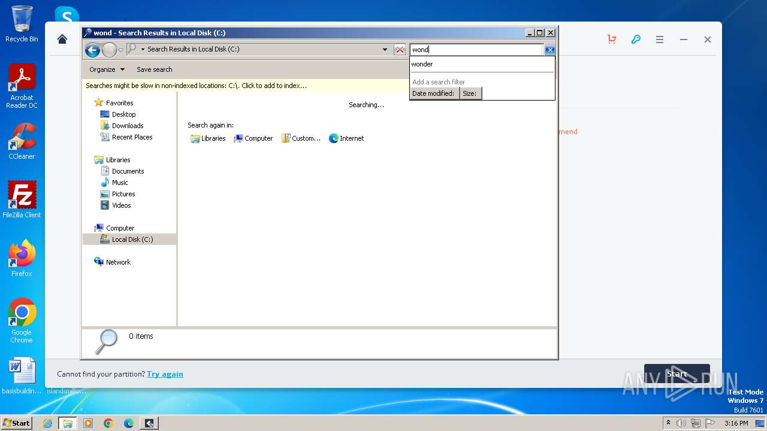Open Internet Explorer from taskbar

pos(47,423)
